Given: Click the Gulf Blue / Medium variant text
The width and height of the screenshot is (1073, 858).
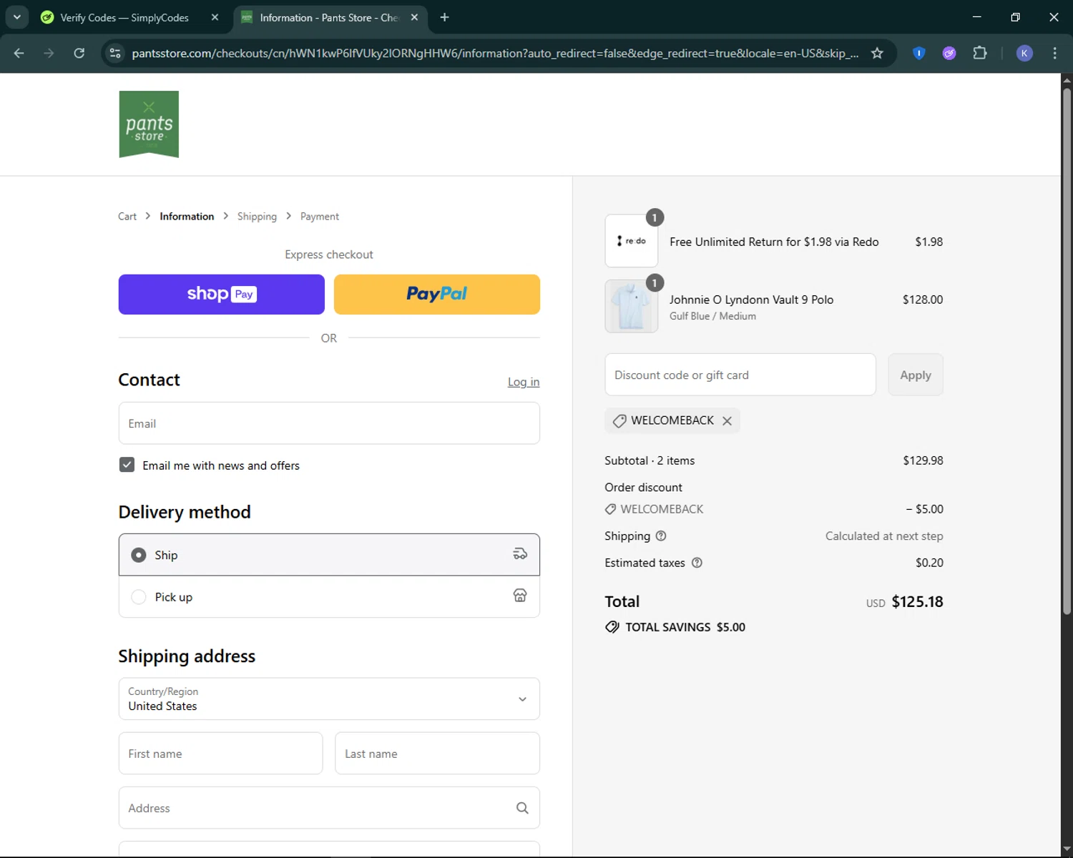Looking at the screenshot, I should [x=712, y=316].
